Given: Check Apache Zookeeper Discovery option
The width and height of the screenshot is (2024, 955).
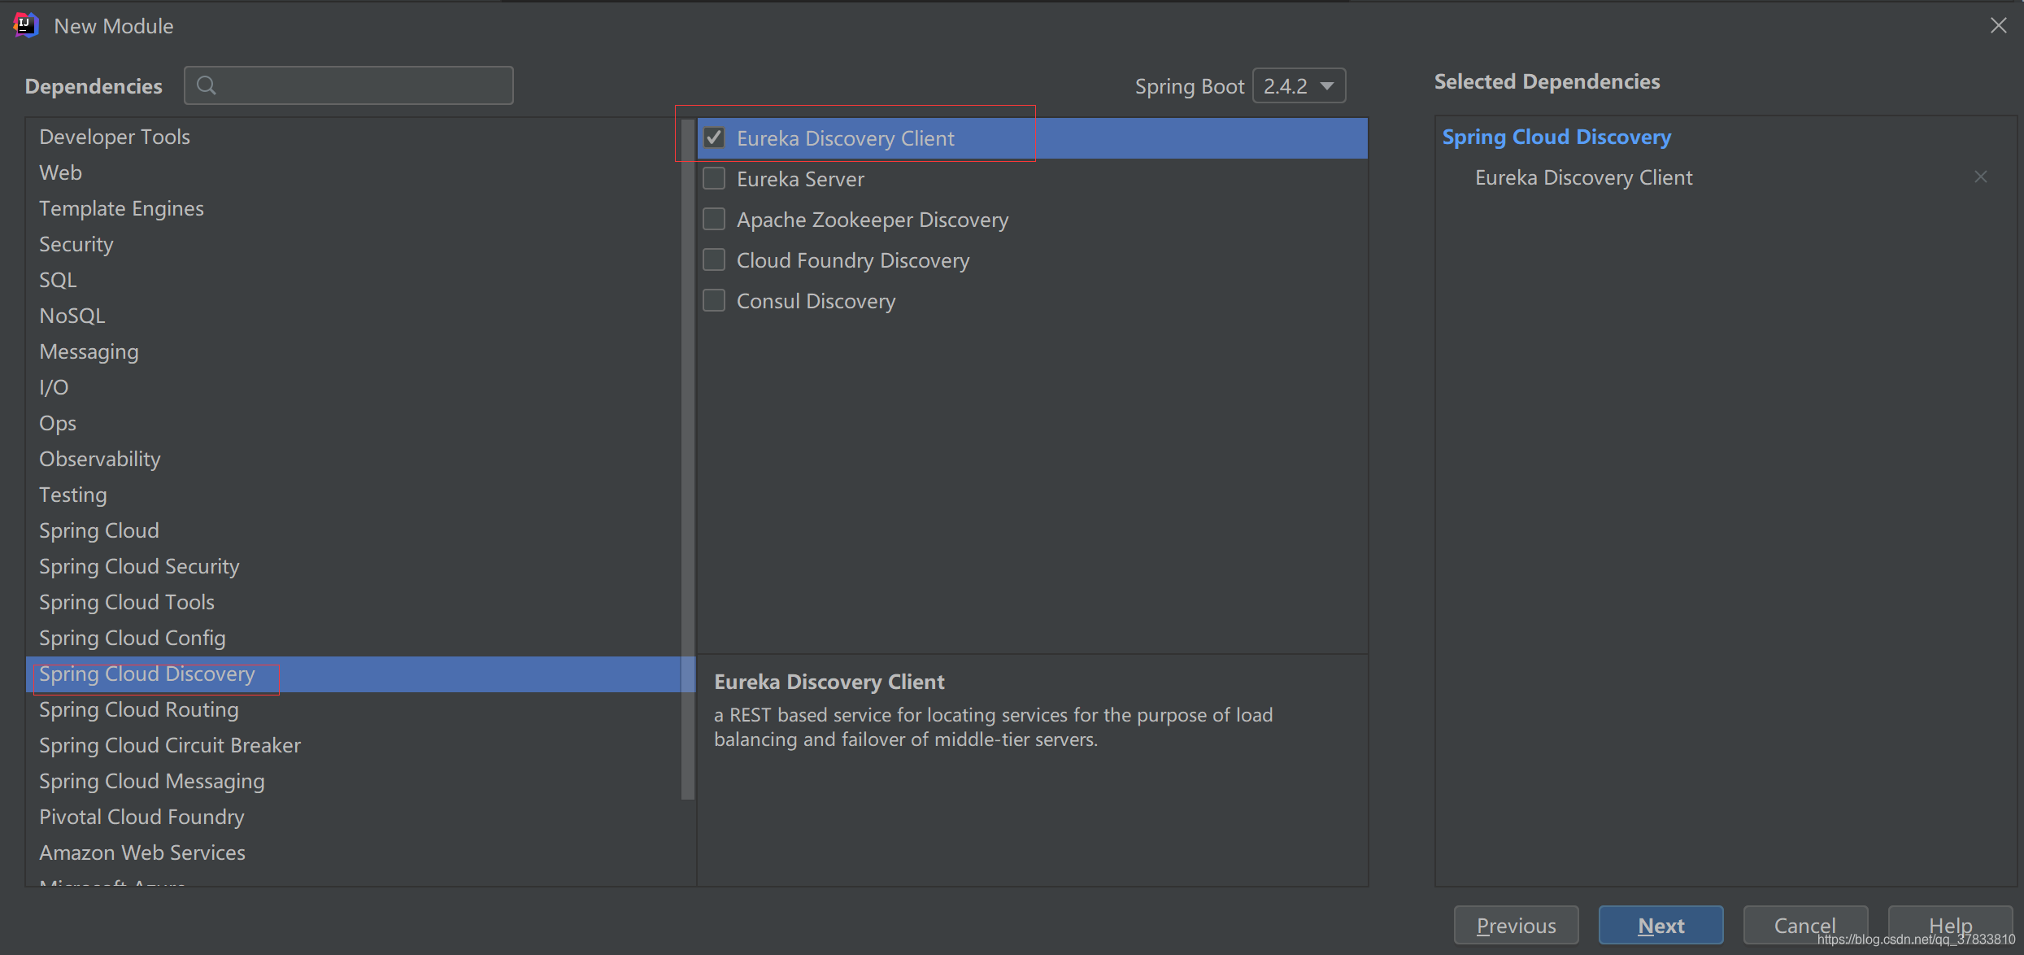Looking at the screenshot, I should click(x=714, y=220).
